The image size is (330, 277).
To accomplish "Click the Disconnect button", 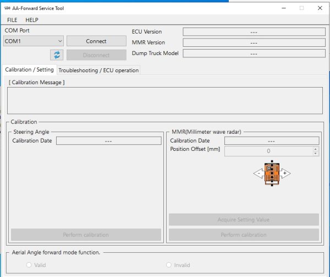I will pyautogui.click(x=96, y=55).
